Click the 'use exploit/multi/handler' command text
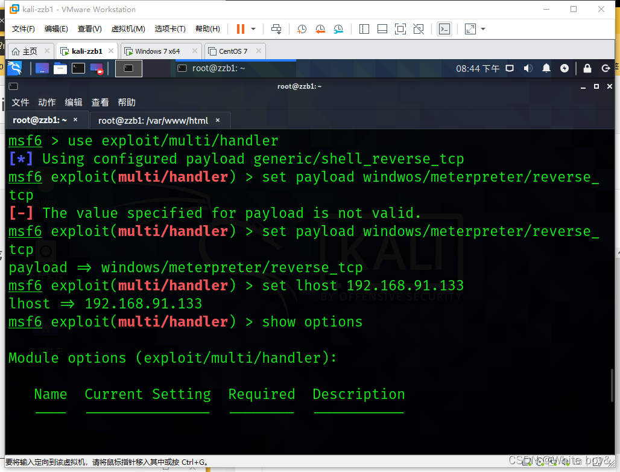Screen dimensions: 620x472 [x=173, y=141]
